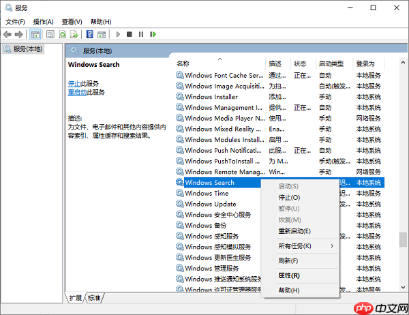Select 服务(本地) in the left tree

pos(24,49)
